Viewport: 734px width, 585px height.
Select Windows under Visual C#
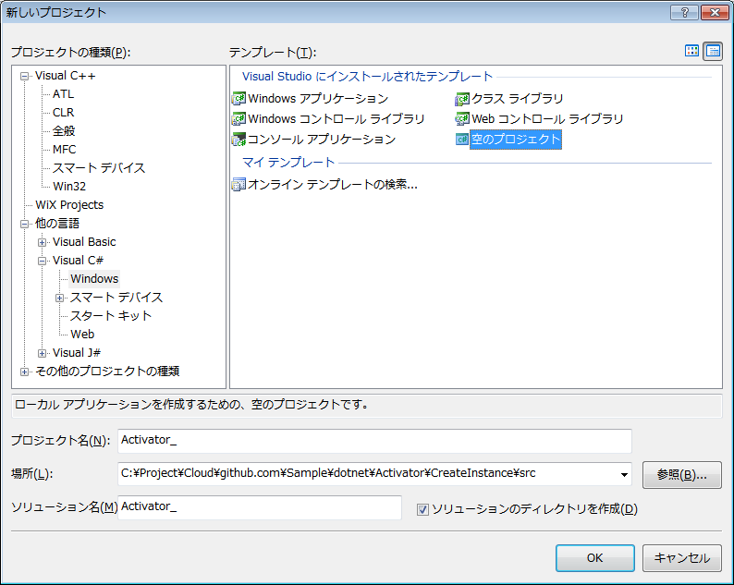pos(94,279)
